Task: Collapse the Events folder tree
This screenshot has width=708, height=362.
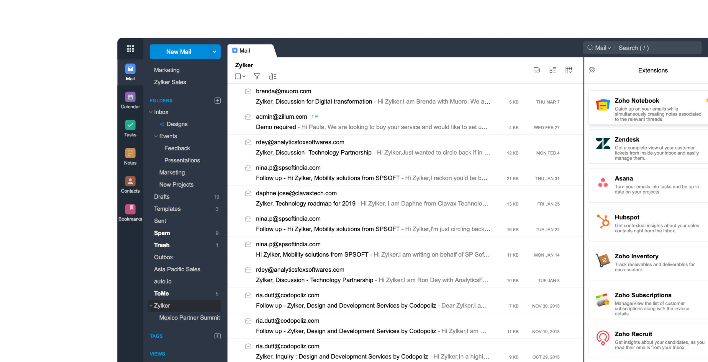Action: [x=156, y=136]
